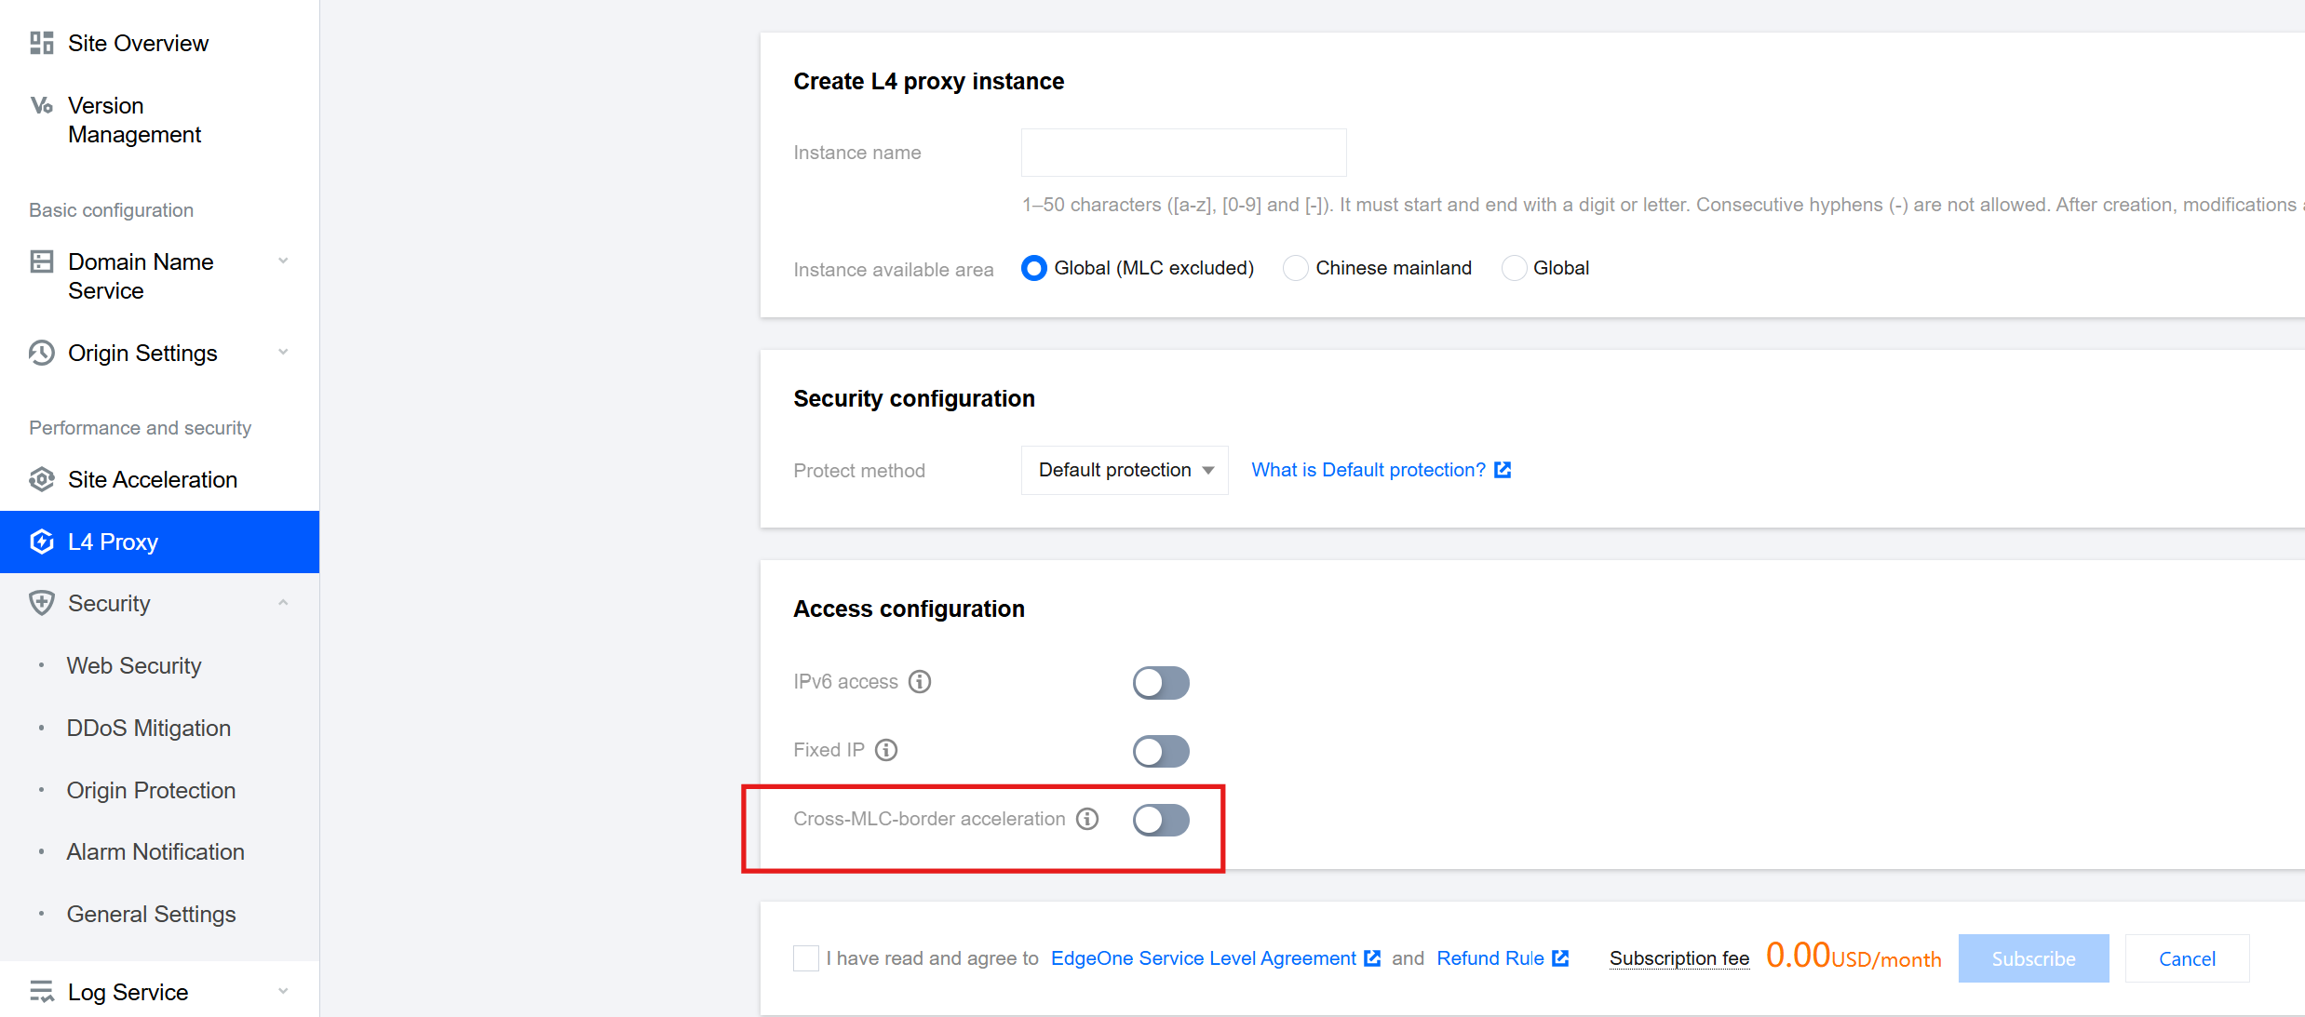Click the Site Overview dashboard icon

(x=42, y=43)
